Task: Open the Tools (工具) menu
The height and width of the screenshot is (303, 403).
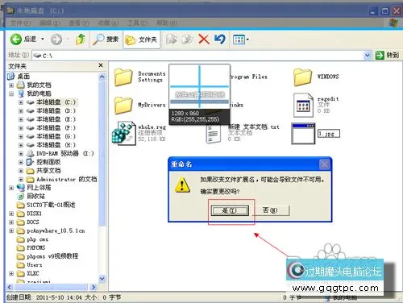Action: [137, 23]
